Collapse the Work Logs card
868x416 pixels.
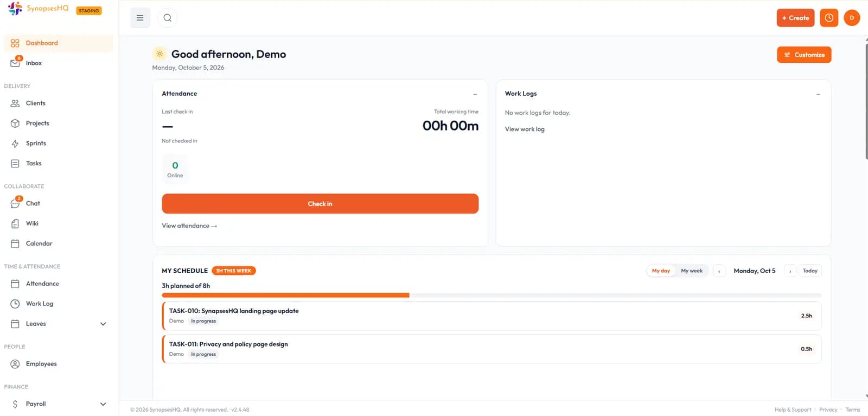[x=818, y=94]
